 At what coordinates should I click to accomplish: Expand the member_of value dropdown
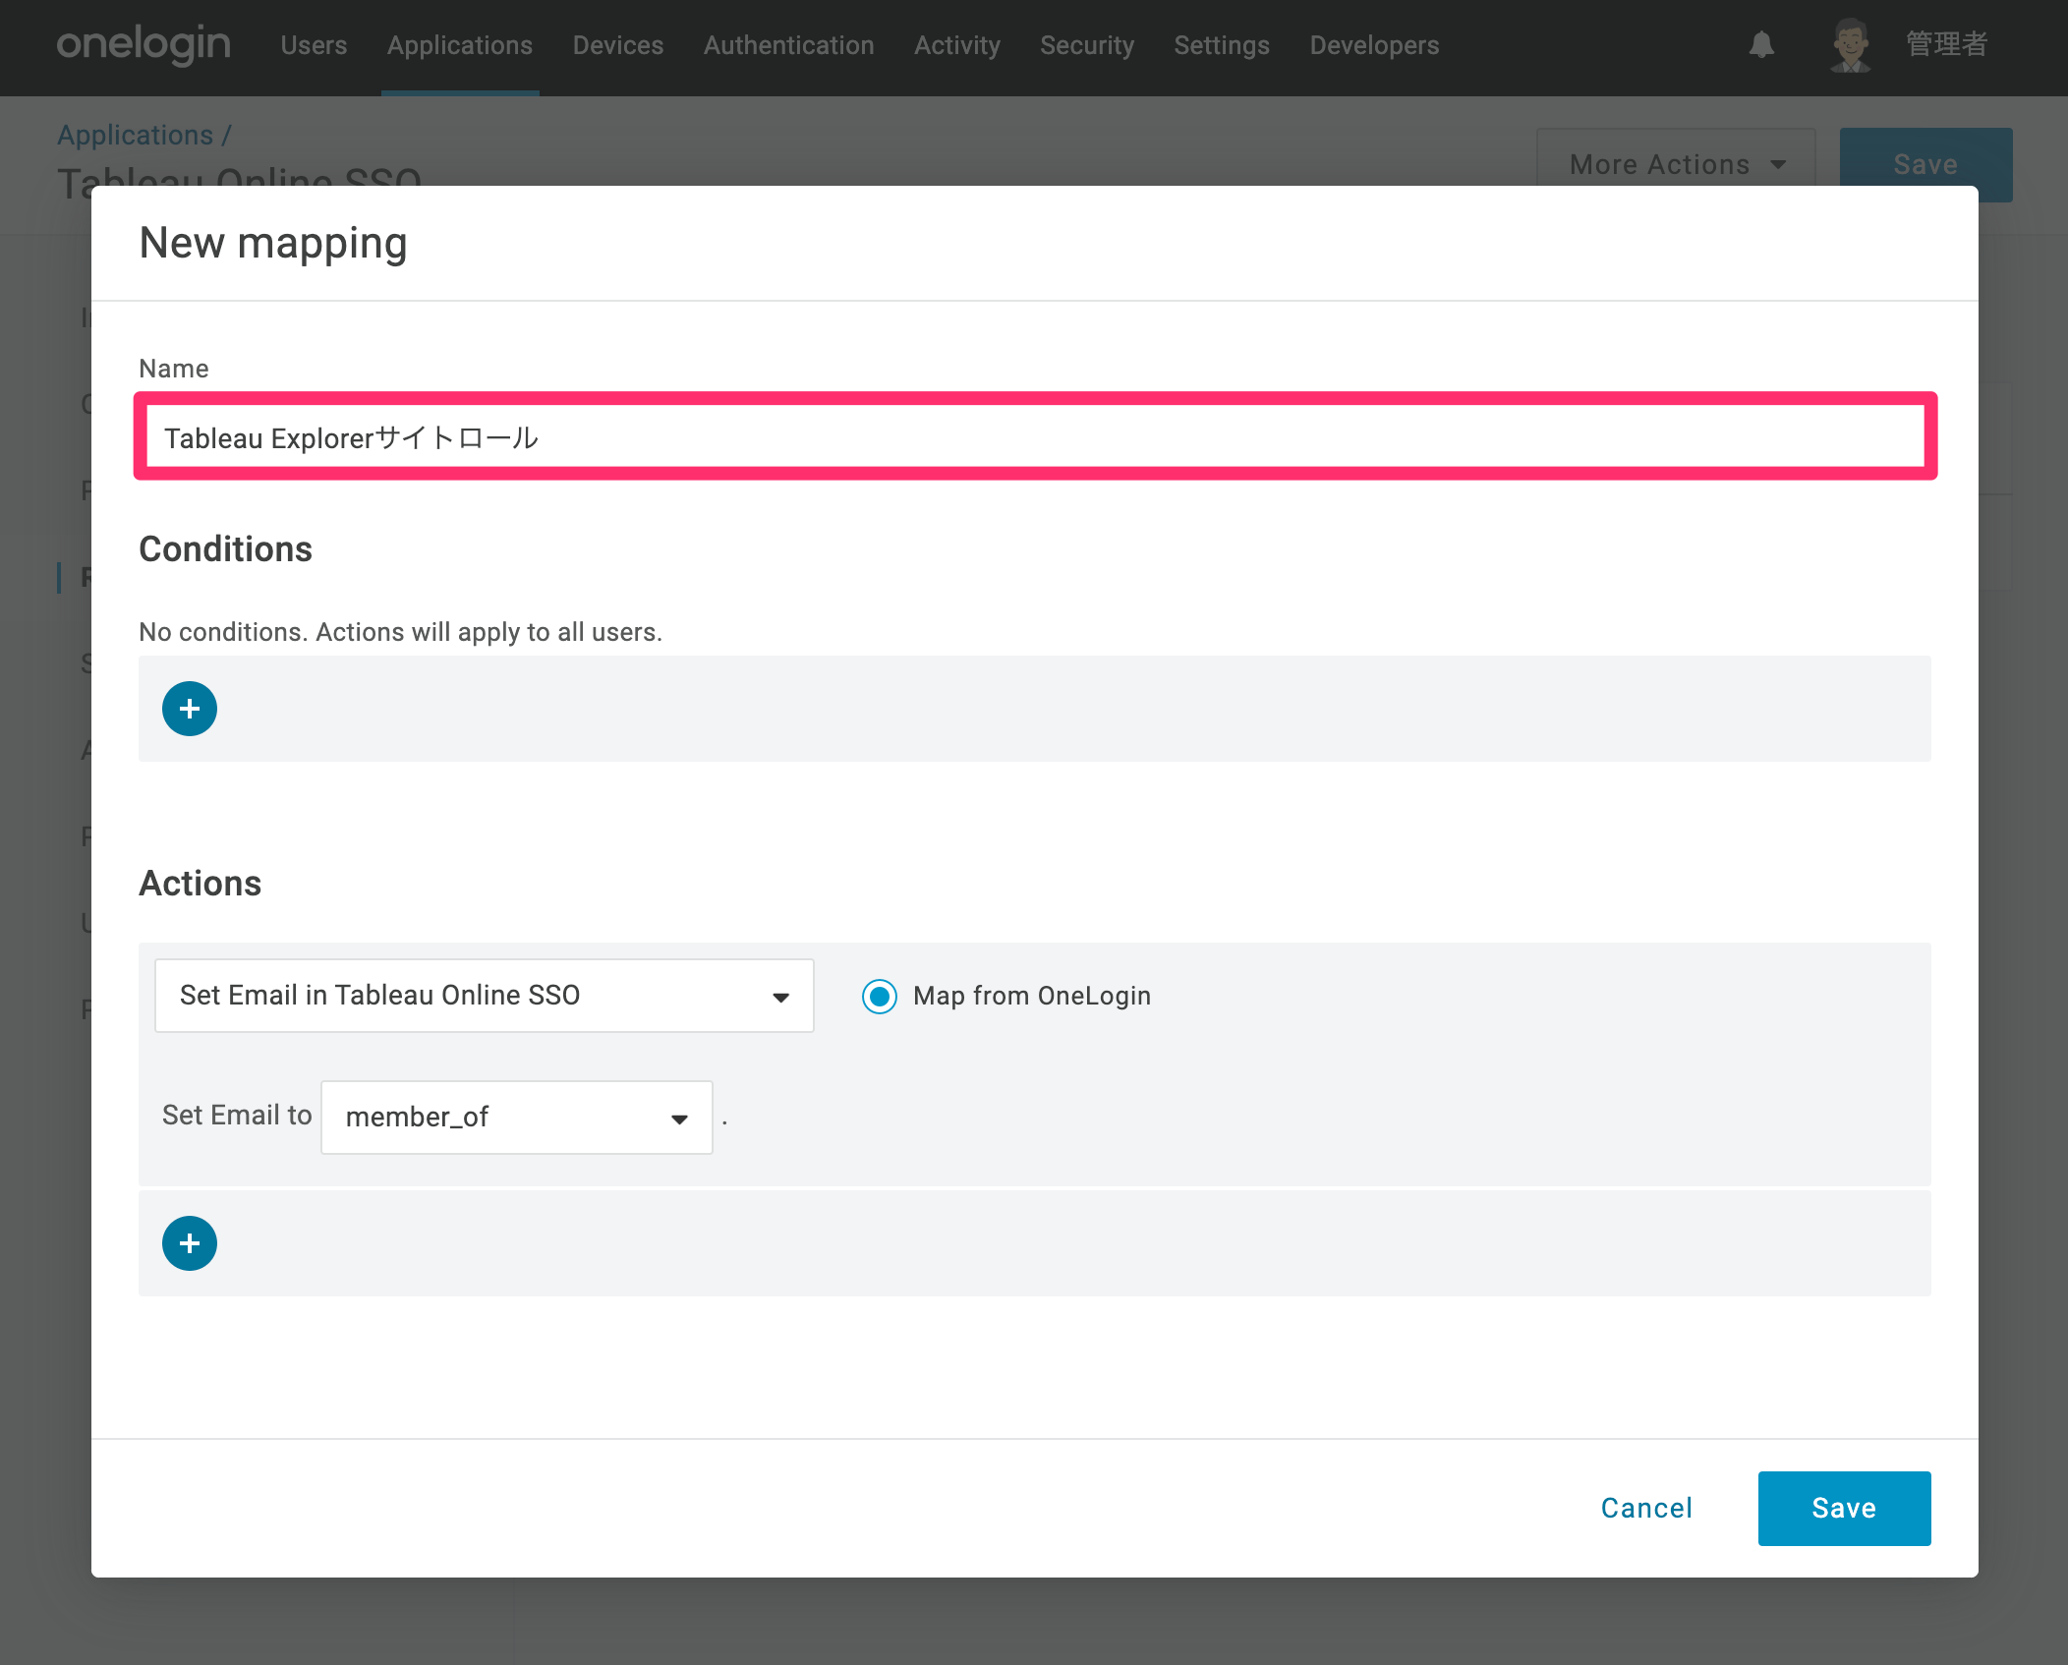(x=517, y=1118)
